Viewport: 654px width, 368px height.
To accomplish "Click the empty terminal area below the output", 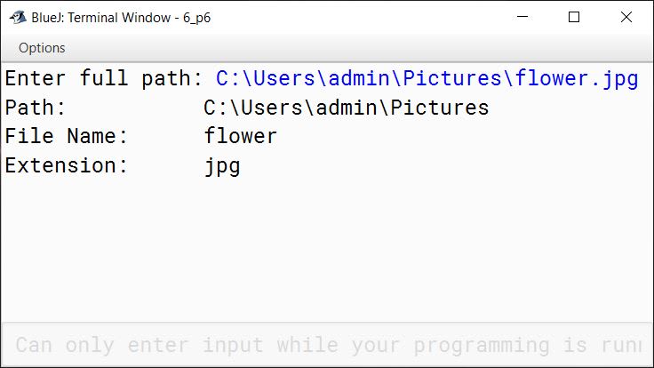I will (x=327, y=251).
